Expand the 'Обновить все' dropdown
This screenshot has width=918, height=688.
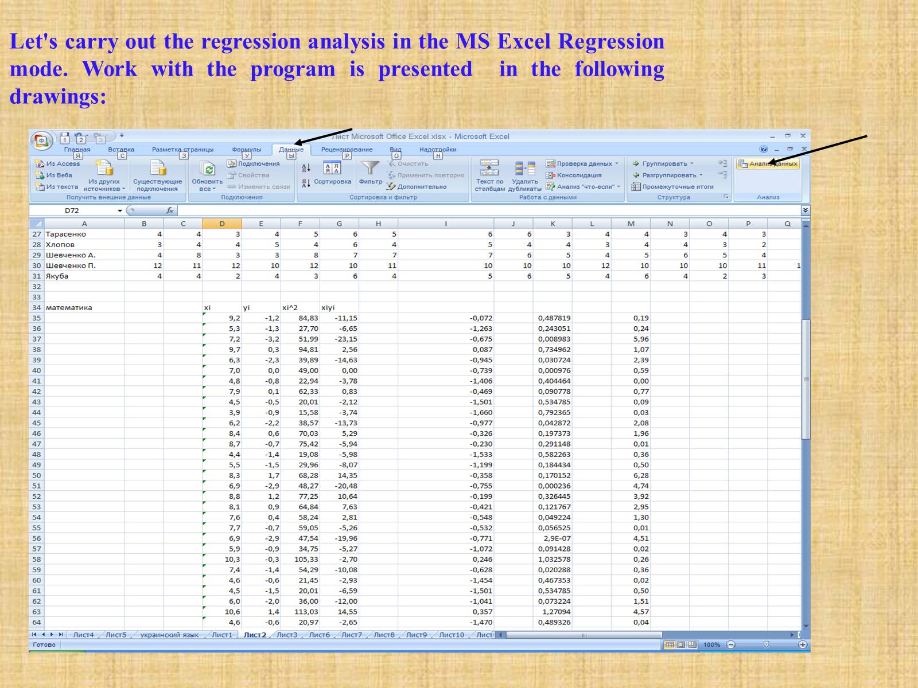tap(207, 185)
